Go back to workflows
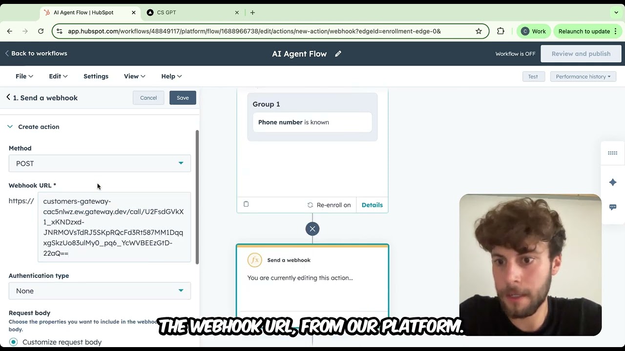Screen dimensions: 625x351 (x=36, y=53)
